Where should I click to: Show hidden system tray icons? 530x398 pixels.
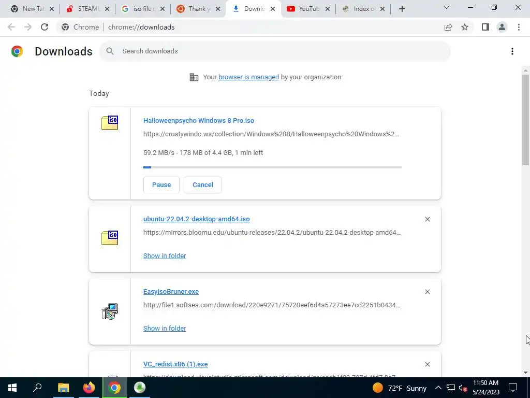point(438,388)
